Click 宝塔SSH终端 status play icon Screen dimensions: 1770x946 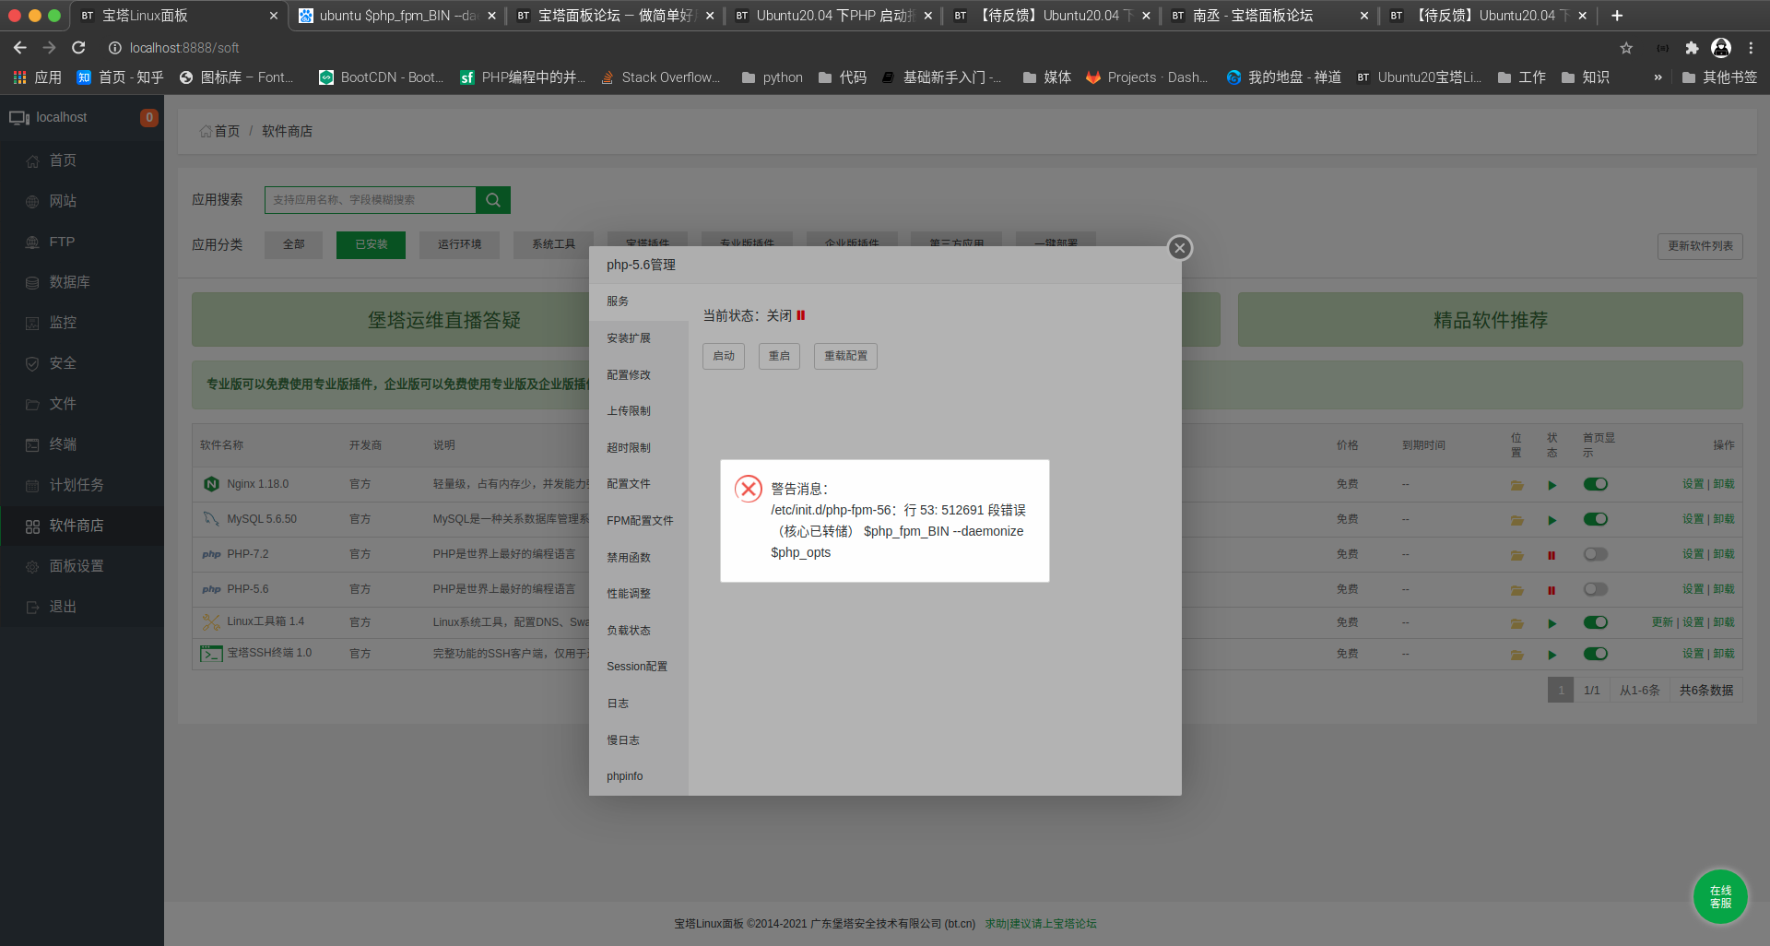(1552, 655)
